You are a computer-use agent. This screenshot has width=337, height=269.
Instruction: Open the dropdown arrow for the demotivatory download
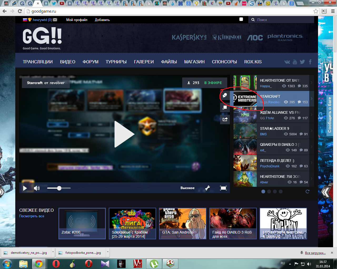click(x=53, y=252)
